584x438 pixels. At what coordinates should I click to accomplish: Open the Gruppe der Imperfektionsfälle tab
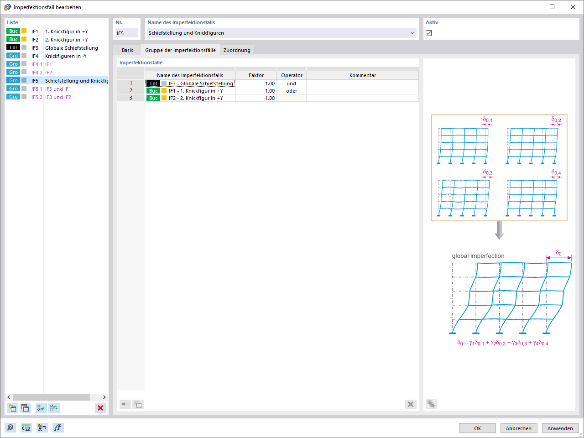(x=180, y=50)
